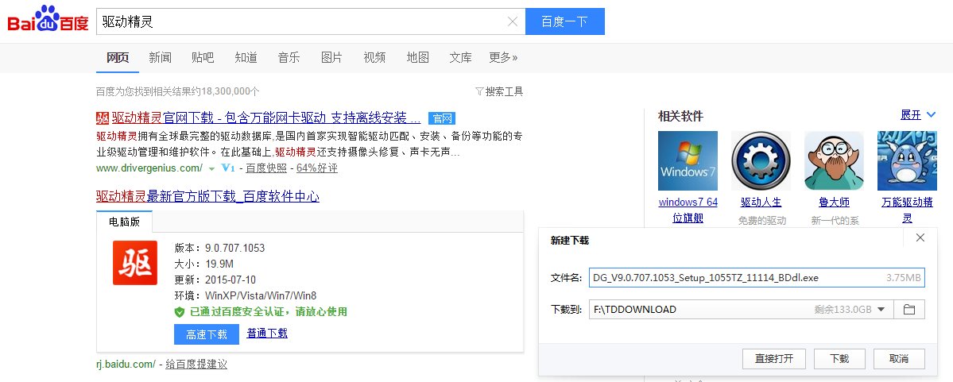Open 驱动精灵官网下载 result link
This screenshot has height=382, width=953.
tap(266, 118)
